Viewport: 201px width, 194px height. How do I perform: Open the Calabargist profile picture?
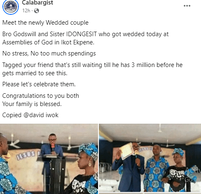[x=11, y=7]
